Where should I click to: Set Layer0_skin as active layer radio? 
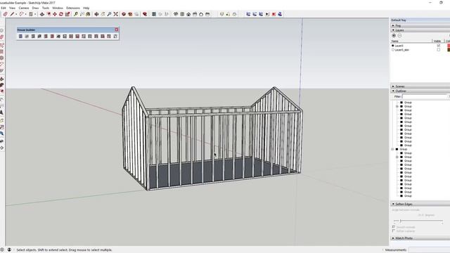point(393,50)
